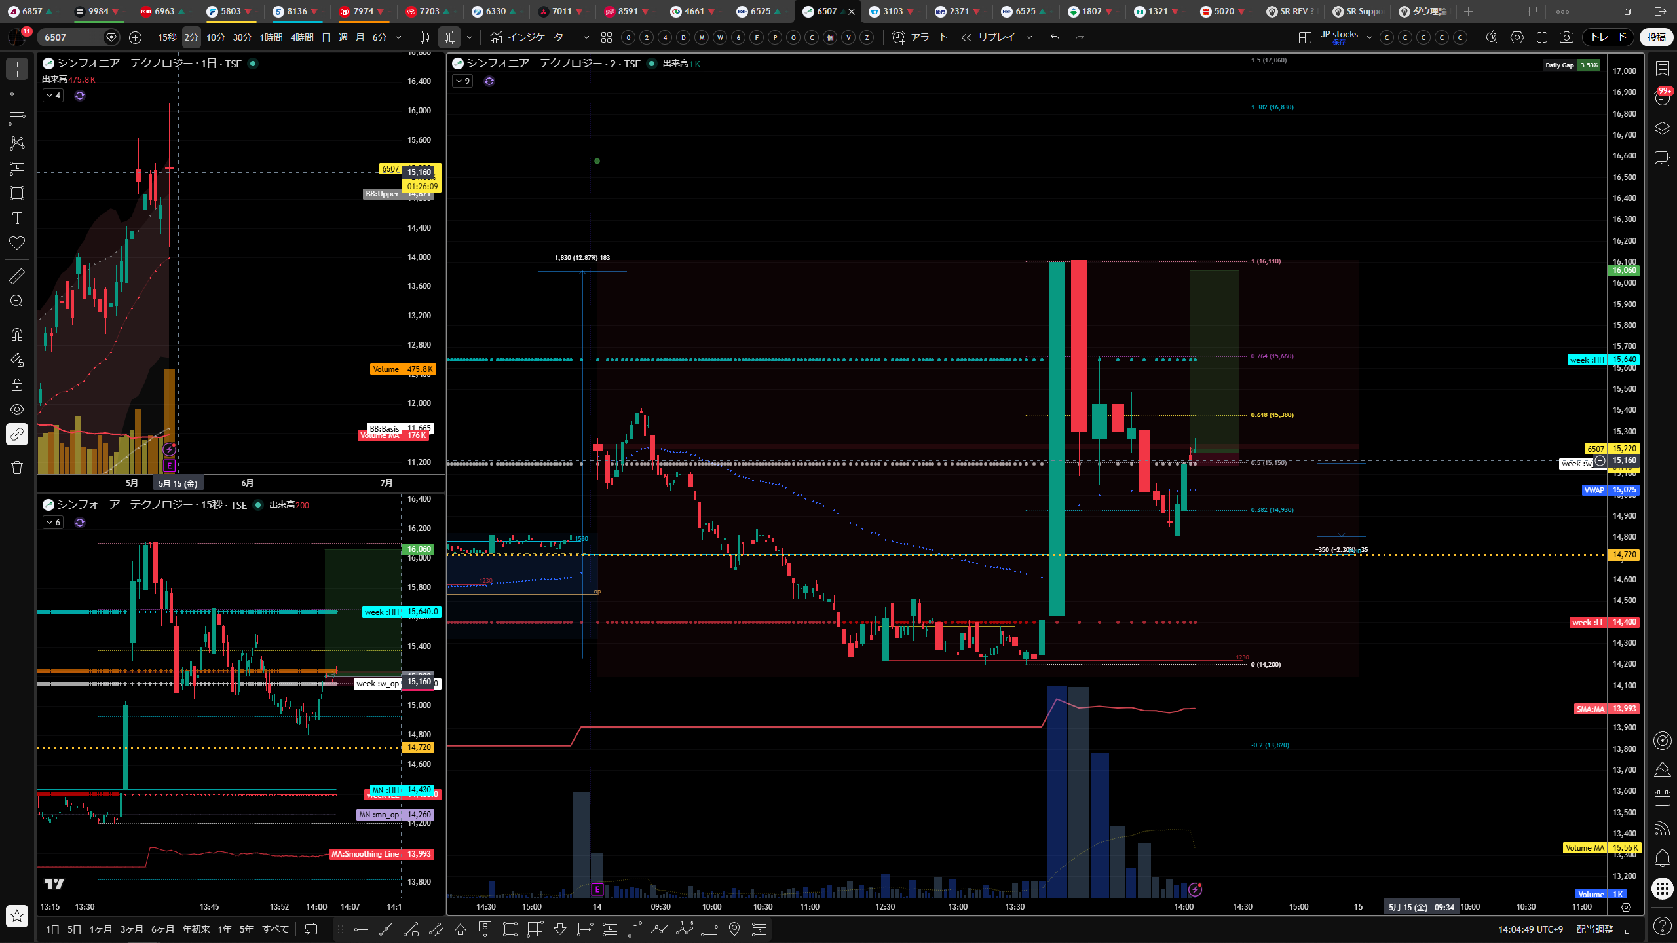
Task: Open the calendar panel in right sidebar
Action: pyautogui.click(x=1663, y=798)
